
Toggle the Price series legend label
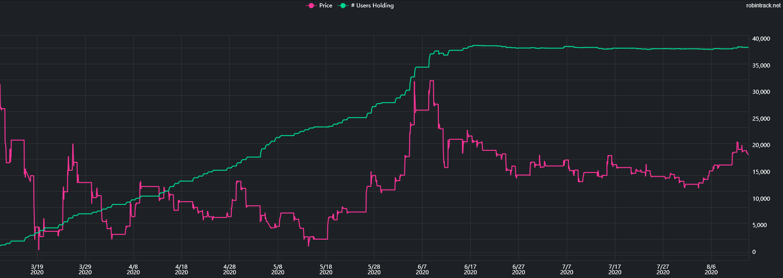326,6
